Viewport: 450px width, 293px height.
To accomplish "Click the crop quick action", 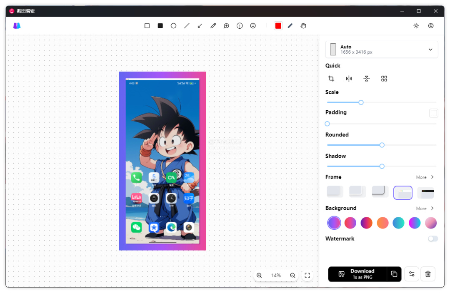I will (331, 79).
